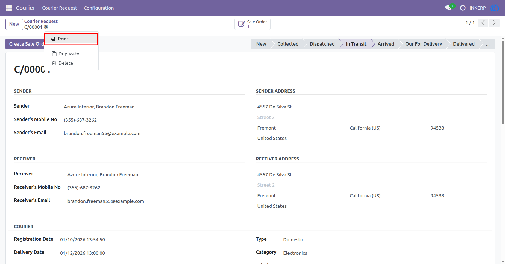This screenshot has width=505, height=264.
Task: Set status to Arrived
Action: point(386,44)
